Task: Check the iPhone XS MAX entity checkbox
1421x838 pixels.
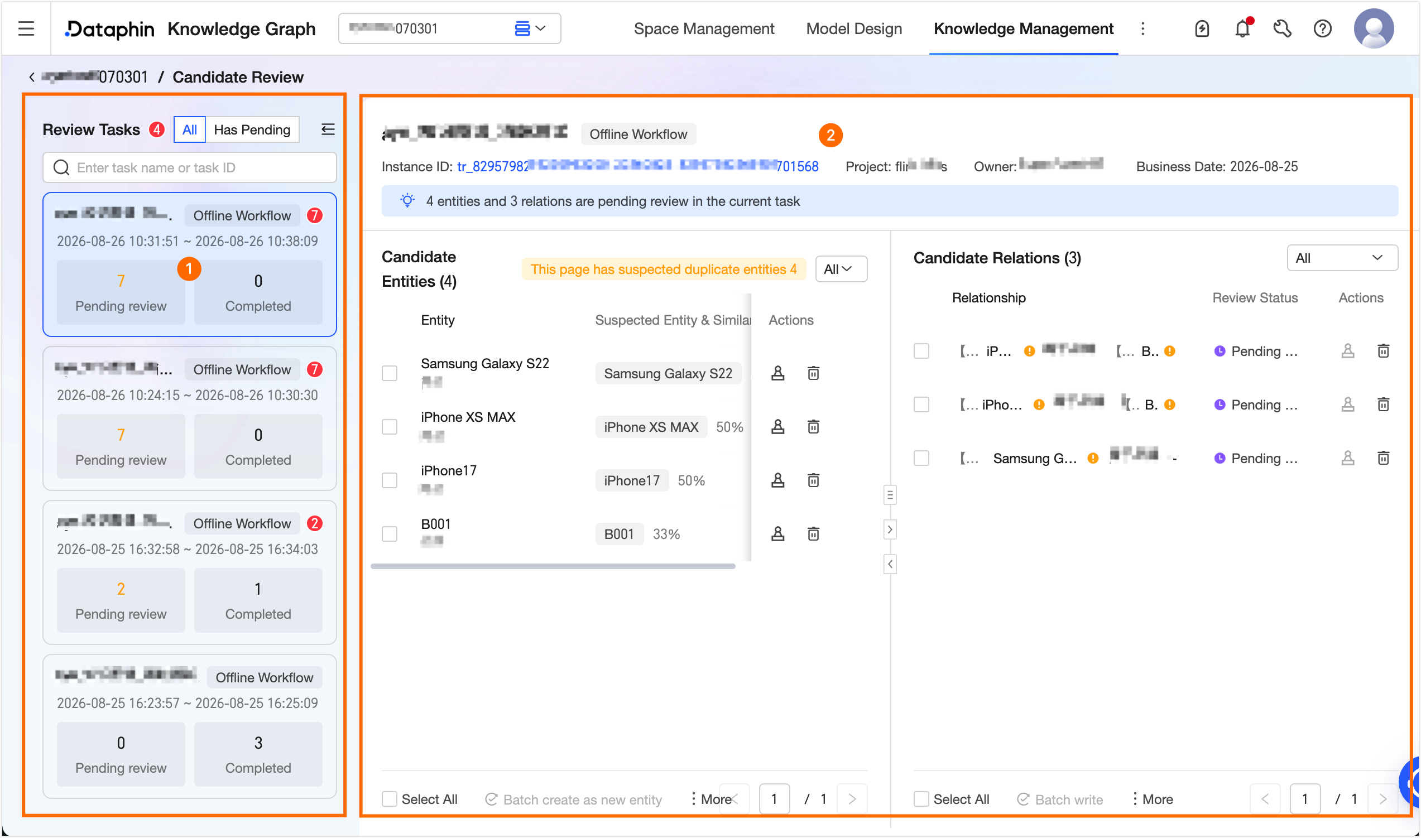Action: coord(390,427)
